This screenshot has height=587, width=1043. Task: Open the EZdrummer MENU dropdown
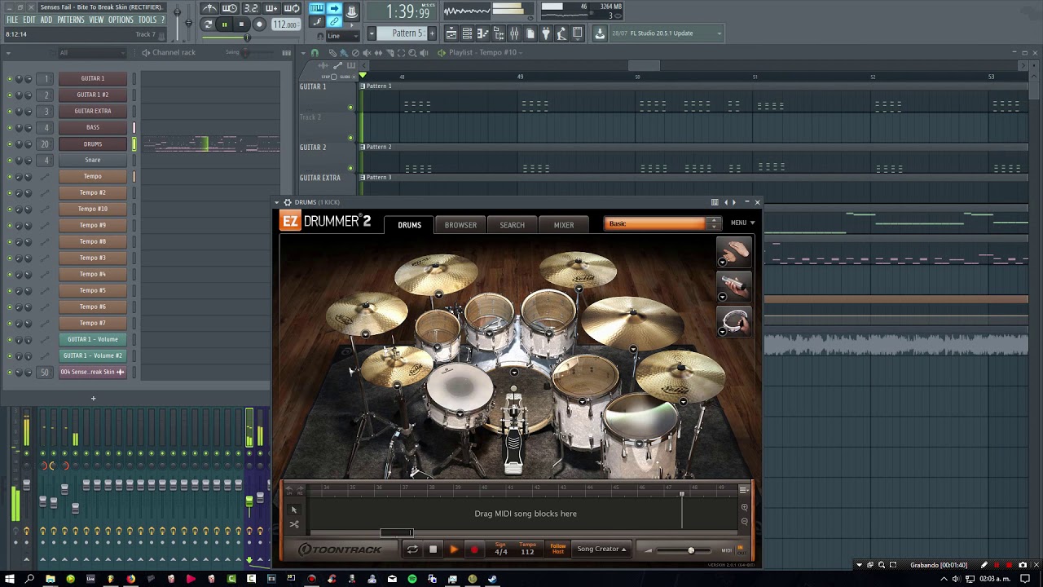pyautogui.click(x=742, y=223)
